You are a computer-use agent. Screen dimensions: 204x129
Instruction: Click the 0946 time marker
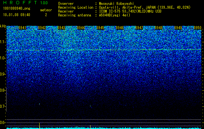coord(120,28)
